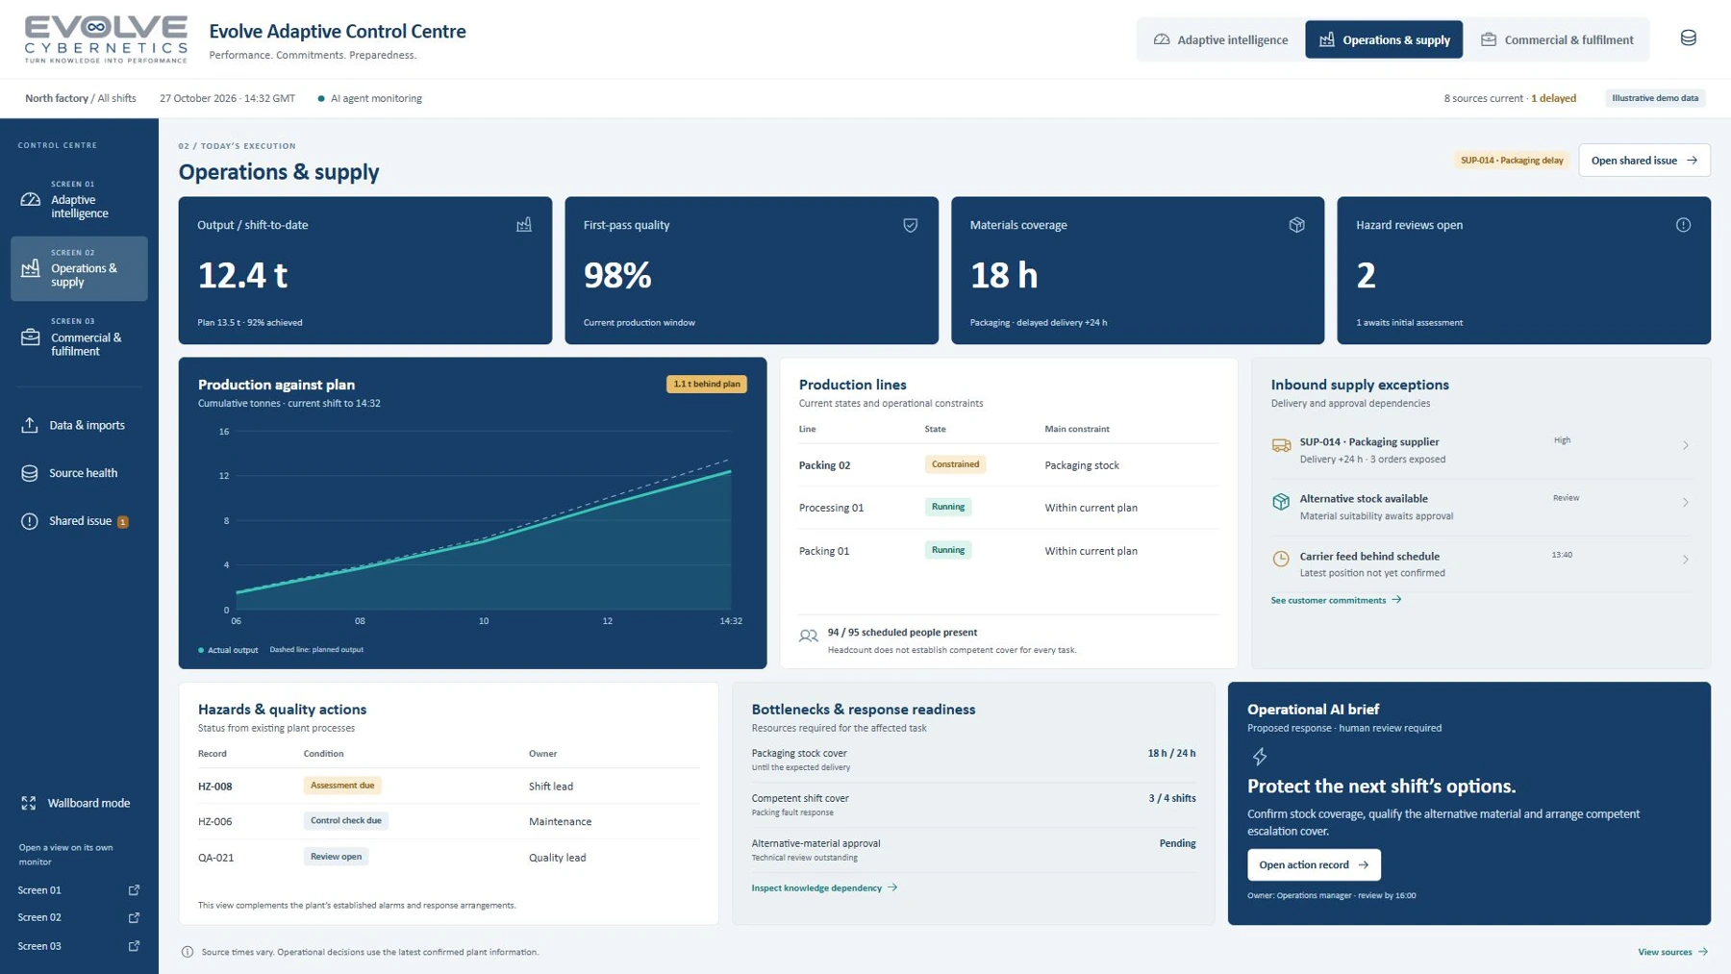
Task: Click the Materials coverage box icon
Action: click(x=1296, y=225)
